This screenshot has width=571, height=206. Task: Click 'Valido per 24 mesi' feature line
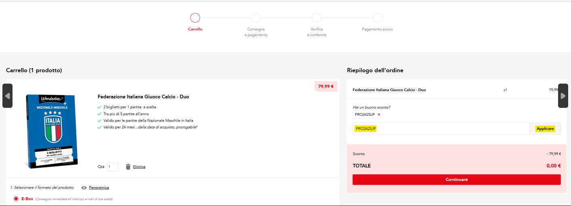pyautogui.click(x=151, y=127)
